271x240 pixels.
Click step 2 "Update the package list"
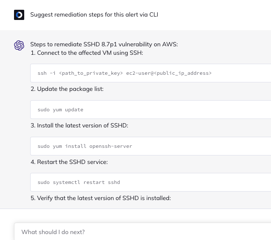[67, 89]
